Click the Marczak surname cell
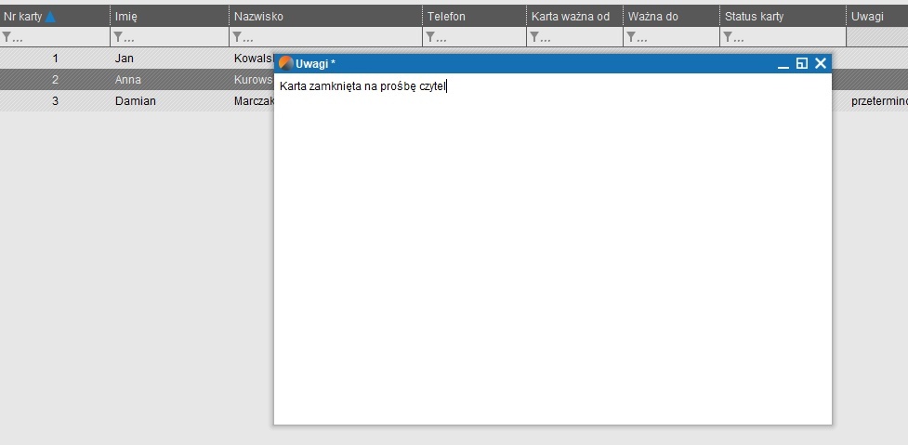 click(251, 101)
